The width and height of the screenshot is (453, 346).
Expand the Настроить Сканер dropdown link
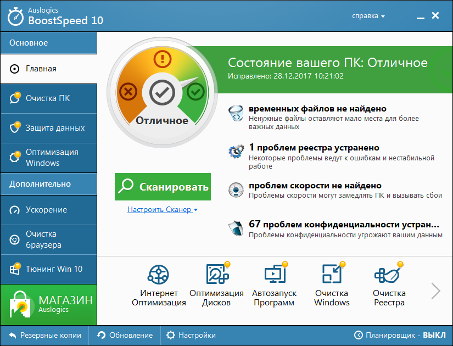point(163,209)
